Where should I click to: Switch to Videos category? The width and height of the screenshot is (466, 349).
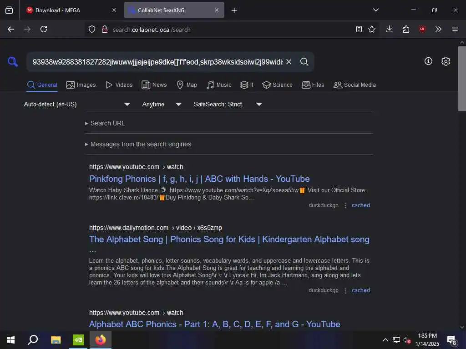[x=119, y=85]
